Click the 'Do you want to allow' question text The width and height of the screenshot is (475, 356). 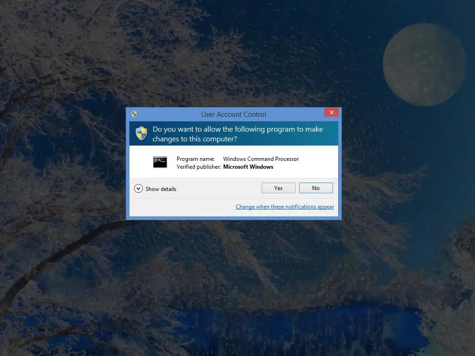click(238, 134)
